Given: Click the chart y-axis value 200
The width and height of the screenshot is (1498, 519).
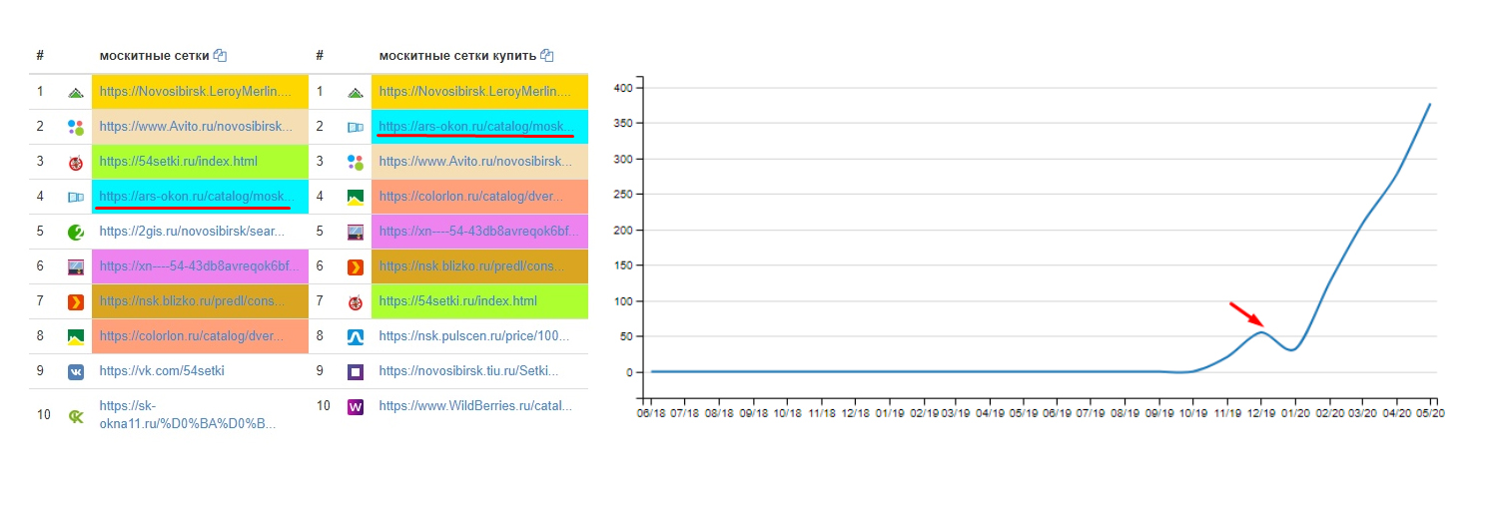Looking at the screenshot, I should 625,230.
